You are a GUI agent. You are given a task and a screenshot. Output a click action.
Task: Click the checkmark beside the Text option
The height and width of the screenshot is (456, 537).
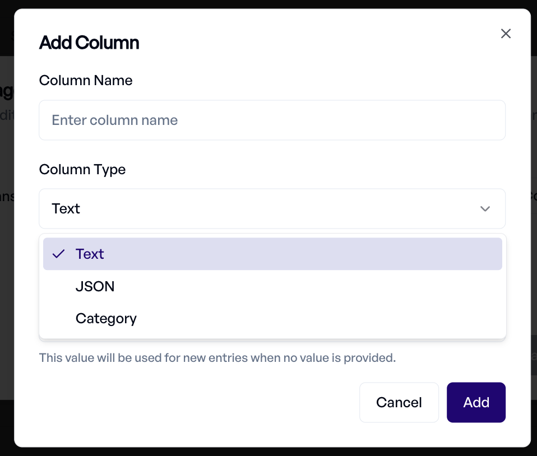pos(58,254)
